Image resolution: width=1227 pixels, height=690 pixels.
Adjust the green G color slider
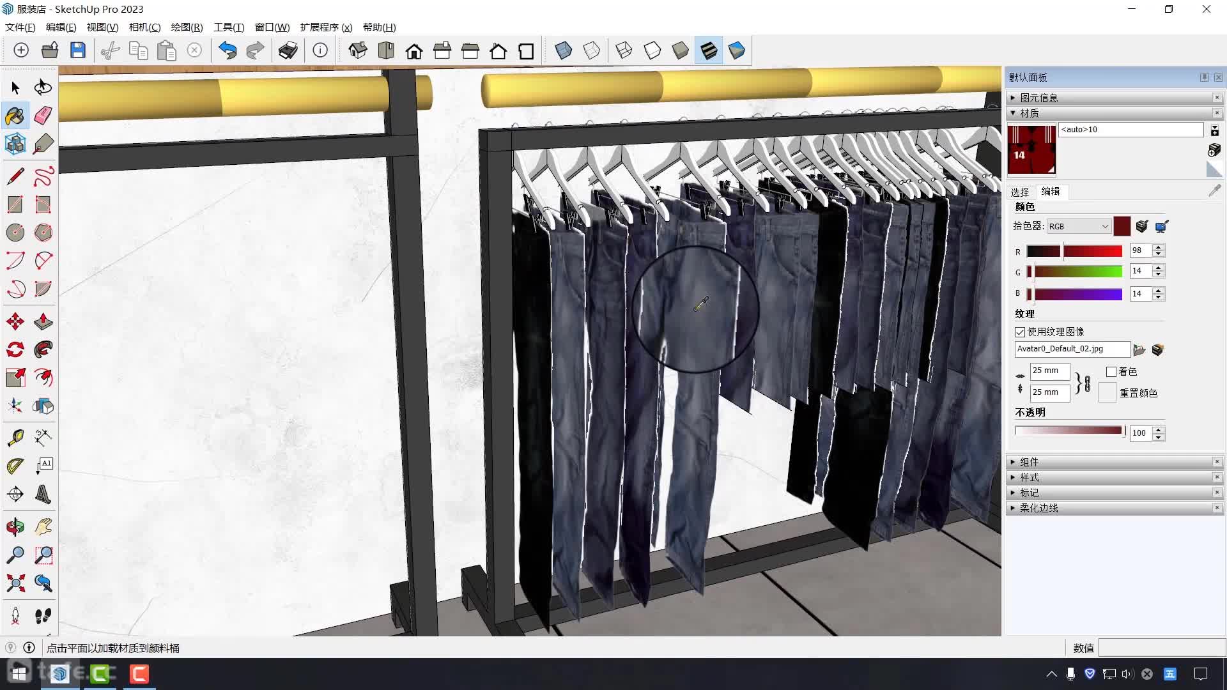point(1074,272)
